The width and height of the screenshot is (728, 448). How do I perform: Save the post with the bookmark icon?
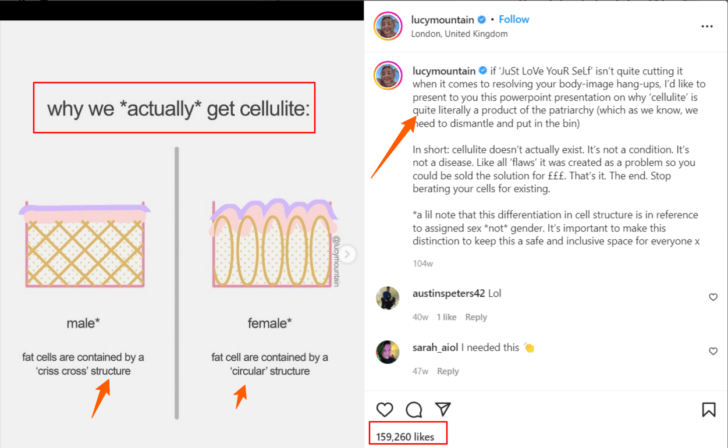[708, 410]
